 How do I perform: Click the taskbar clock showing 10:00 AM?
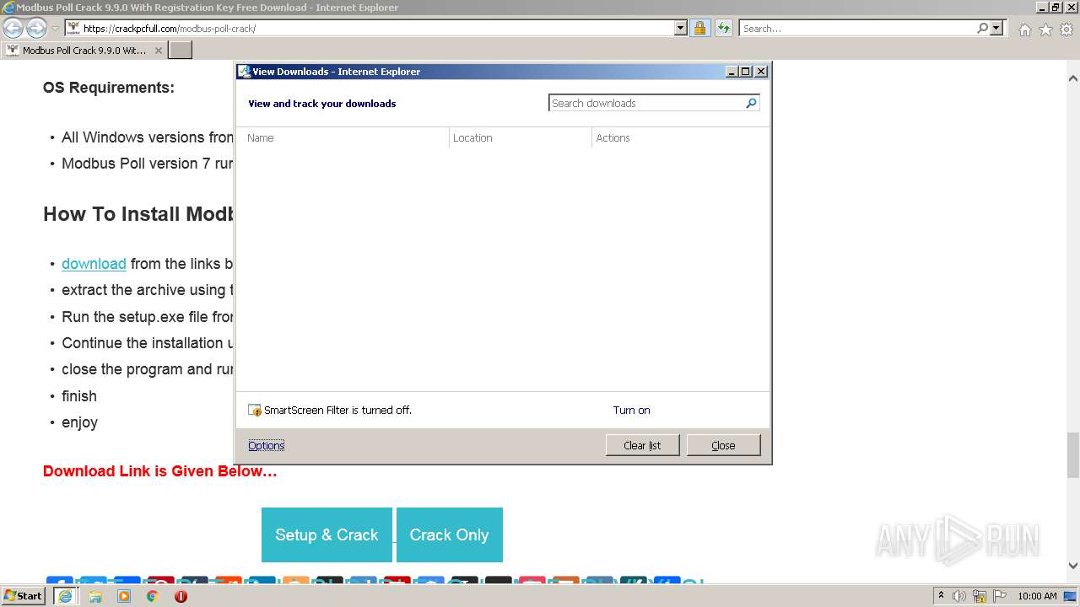(1037, 596)
